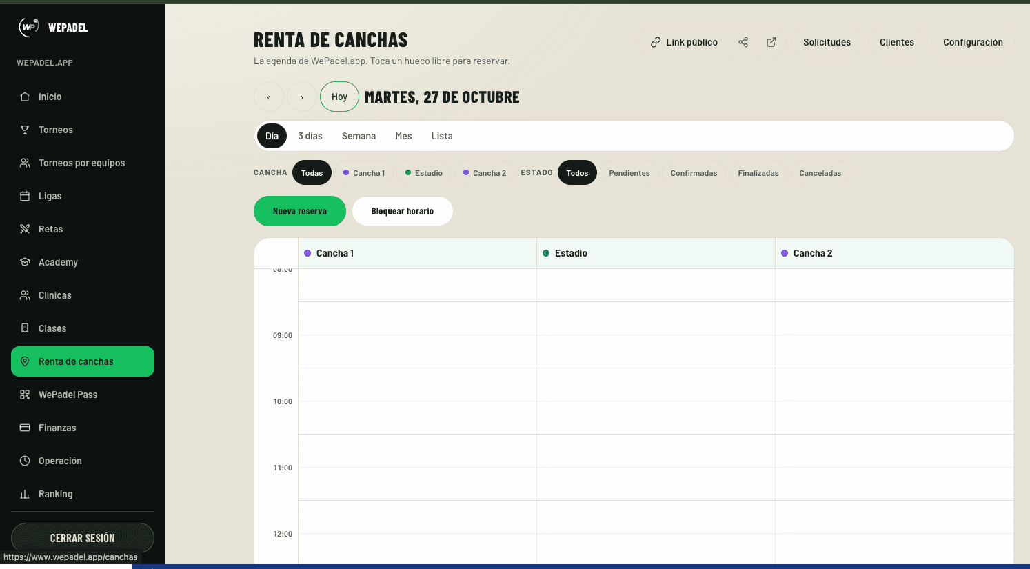Image resolution: width=1030 pixels, height=569 pixels.
Task: Click the share icon next to Link público
Action: [x=743, y=42]
